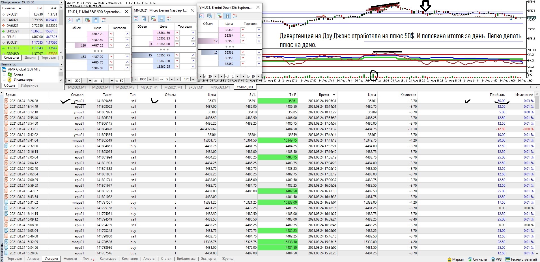This screenshot has height=262, width=540.
Task: Click the green up arrow icon beside ENQU21
Action: pos(3,31)
